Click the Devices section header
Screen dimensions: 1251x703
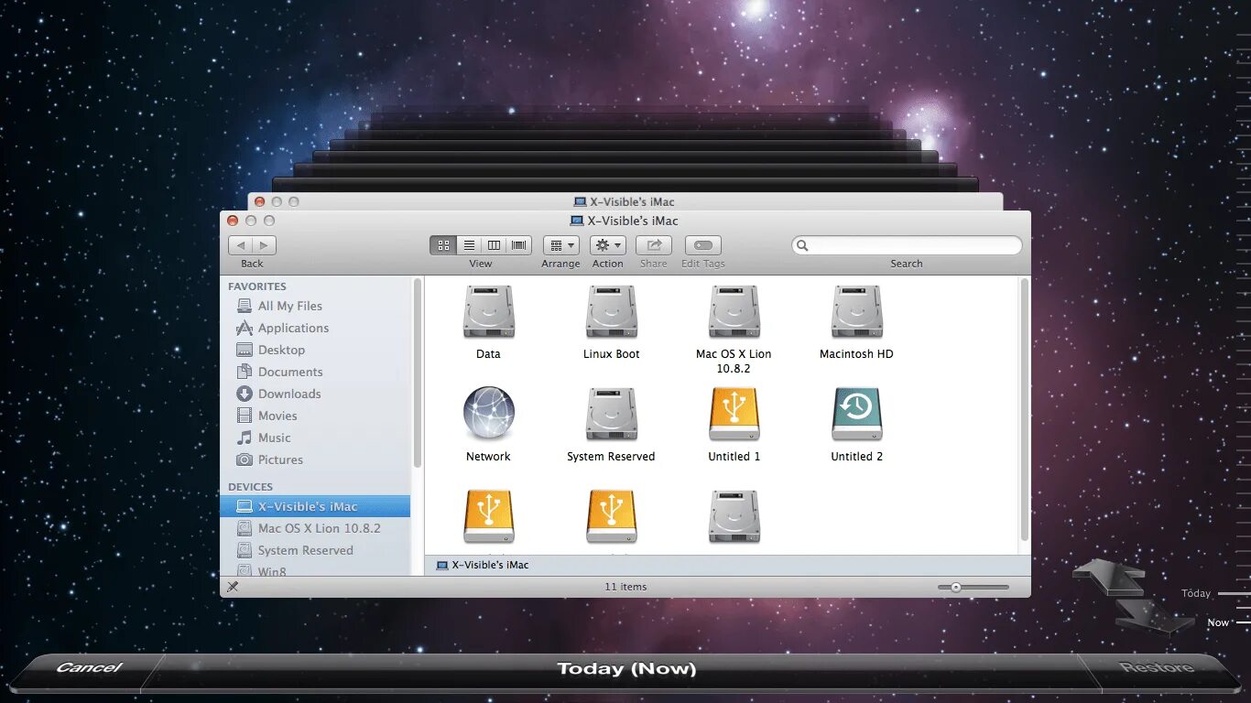[251, 487]
